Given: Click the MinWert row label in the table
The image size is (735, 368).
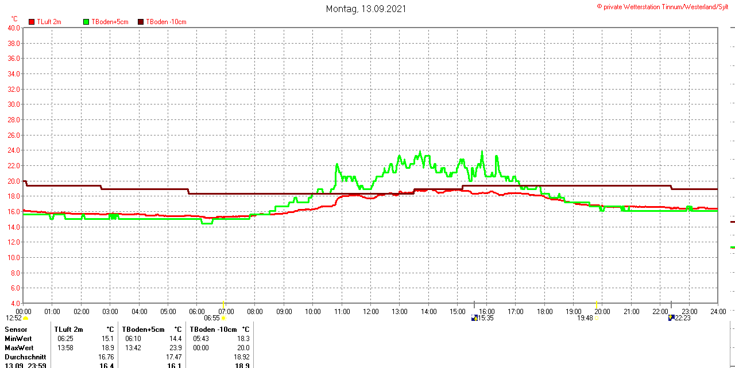Looking at the screenshot, I should click(x=18, y=339).
